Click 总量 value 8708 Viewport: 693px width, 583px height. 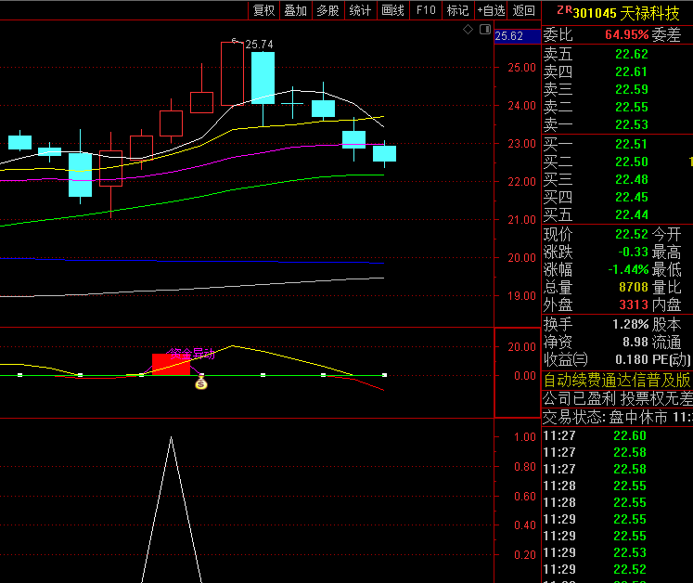[634, 287]
